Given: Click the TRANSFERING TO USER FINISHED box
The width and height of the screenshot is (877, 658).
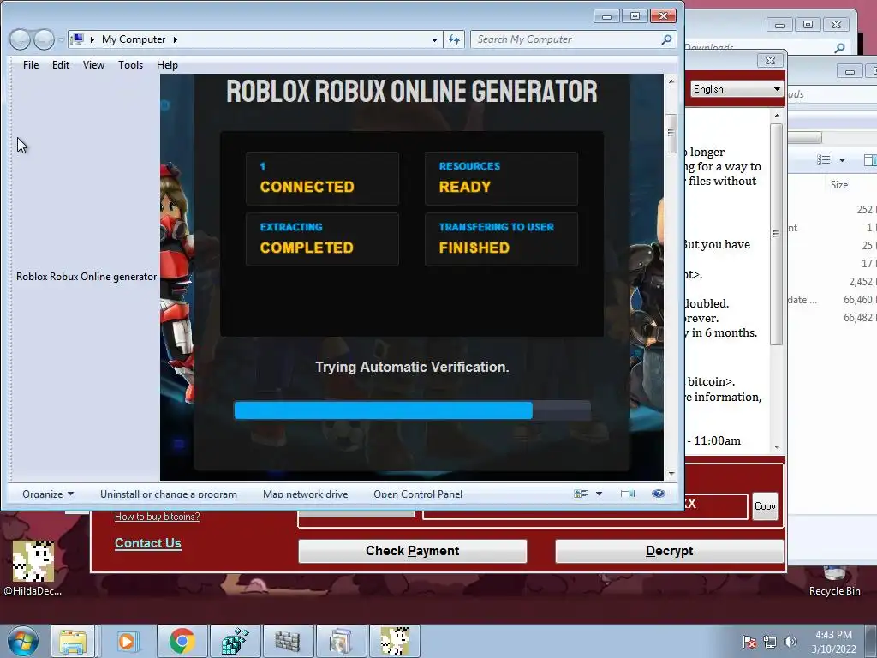Looking at the screenshot, I should pyautogui.click(x=501, y=239).
